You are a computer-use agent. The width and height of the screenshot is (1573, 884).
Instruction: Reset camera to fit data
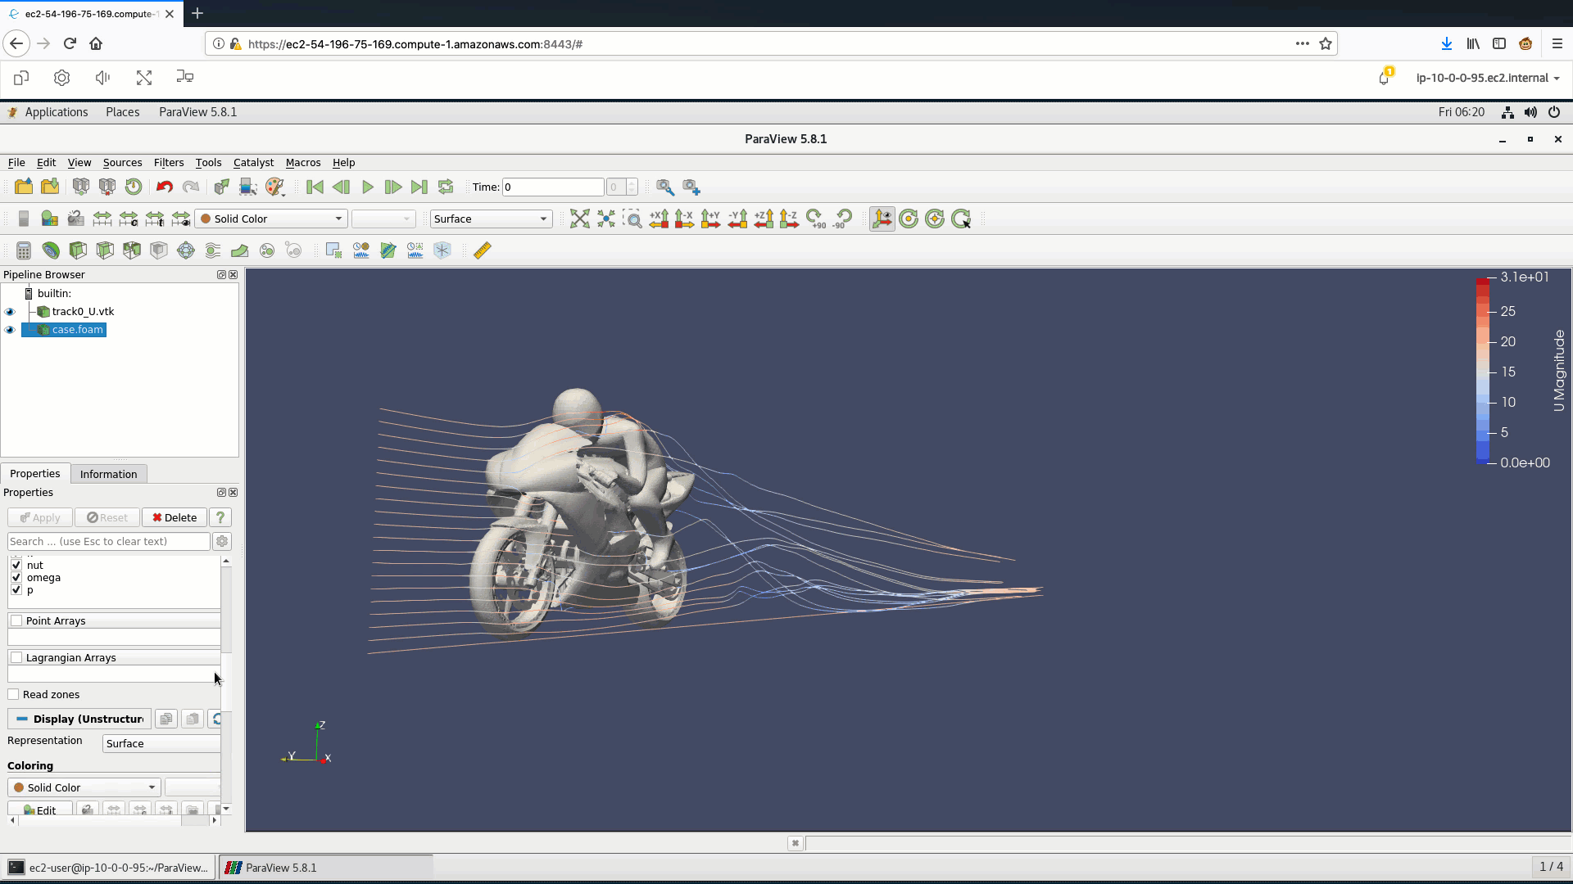(x=579, y=219)
